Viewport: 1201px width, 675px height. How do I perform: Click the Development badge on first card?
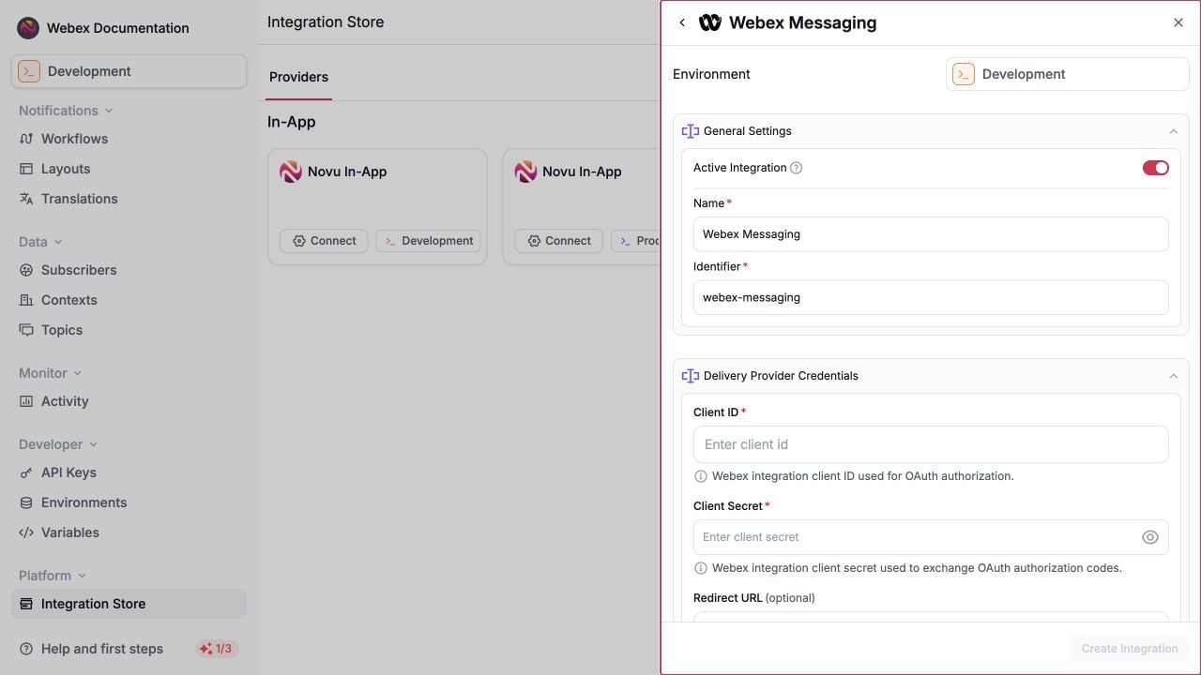coord(429,241)
